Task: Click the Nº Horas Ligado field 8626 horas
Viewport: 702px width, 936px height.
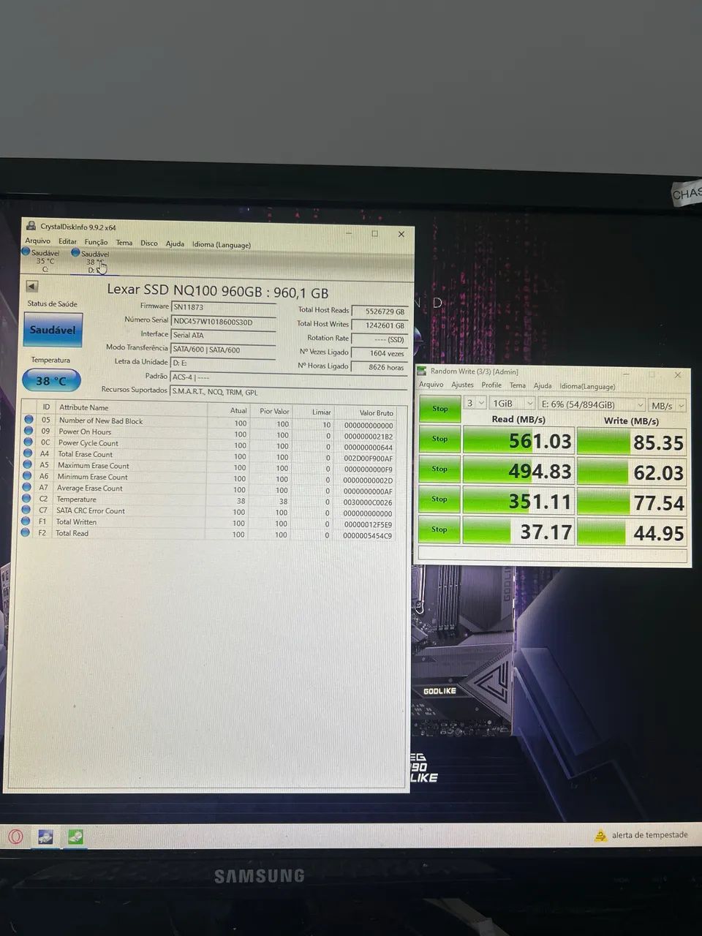Action: pyautogui.click(x=380, y=367)
